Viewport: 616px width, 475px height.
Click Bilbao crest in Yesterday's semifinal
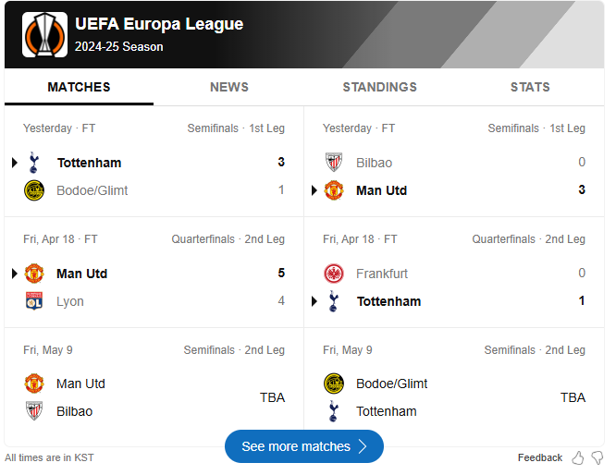tap(334, 163)
